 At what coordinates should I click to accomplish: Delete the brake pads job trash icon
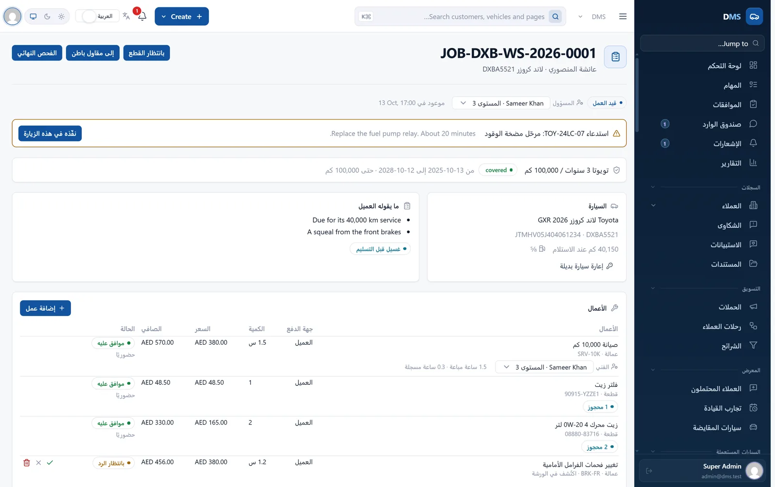click(27, 463)
